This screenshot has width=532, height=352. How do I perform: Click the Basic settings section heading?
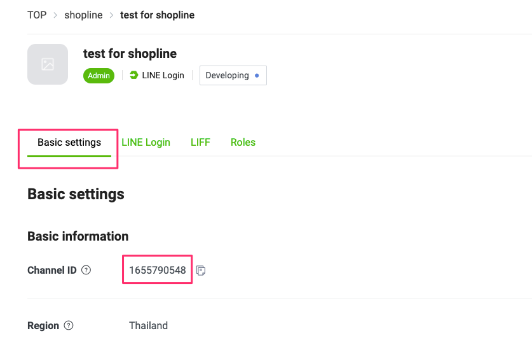(76, 194)
